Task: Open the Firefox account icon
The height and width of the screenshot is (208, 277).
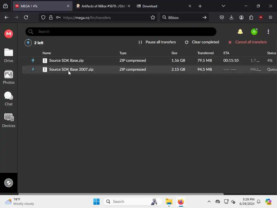Action: click(241, 17)
